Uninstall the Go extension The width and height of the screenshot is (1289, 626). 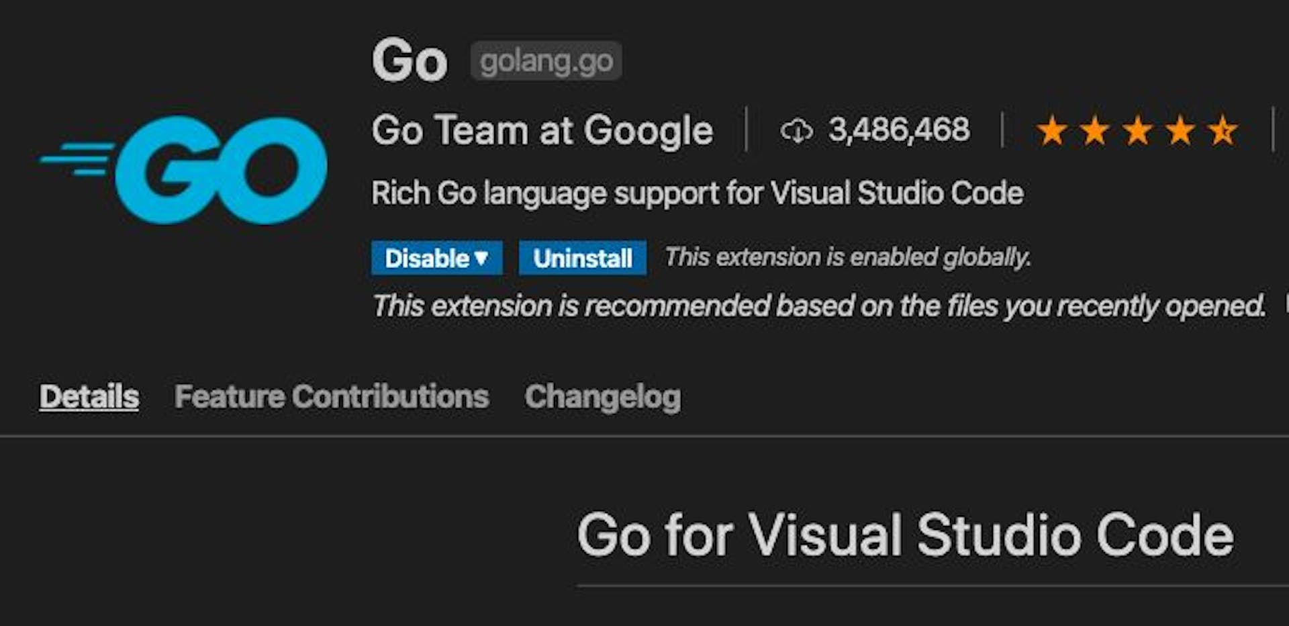tap(583, 258)
